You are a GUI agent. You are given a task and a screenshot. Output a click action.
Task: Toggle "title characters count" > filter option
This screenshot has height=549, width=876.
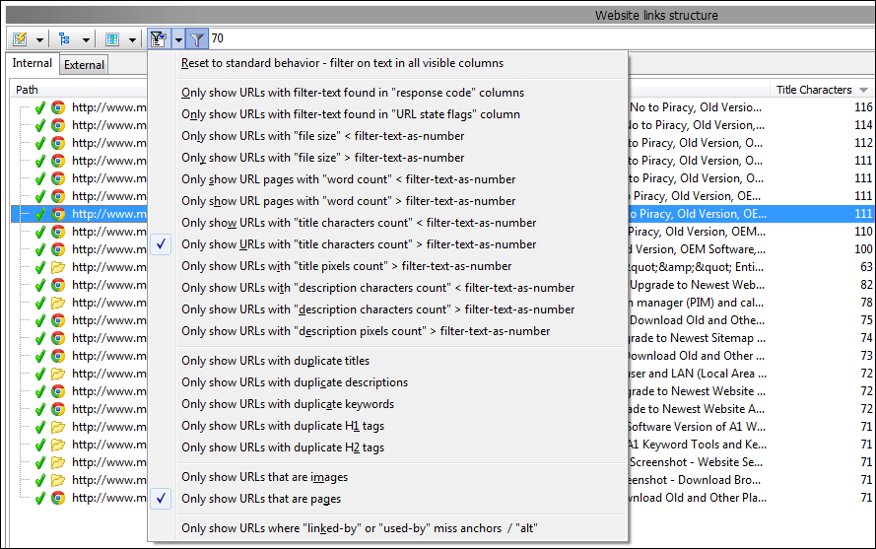pos(359,244)
